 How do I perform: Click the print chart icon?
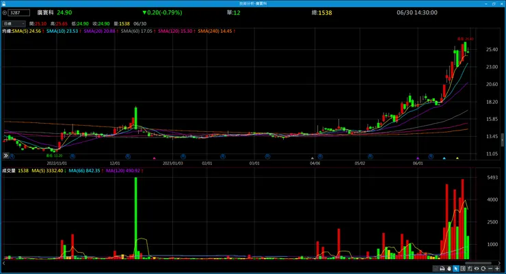(x=442, y=269)
